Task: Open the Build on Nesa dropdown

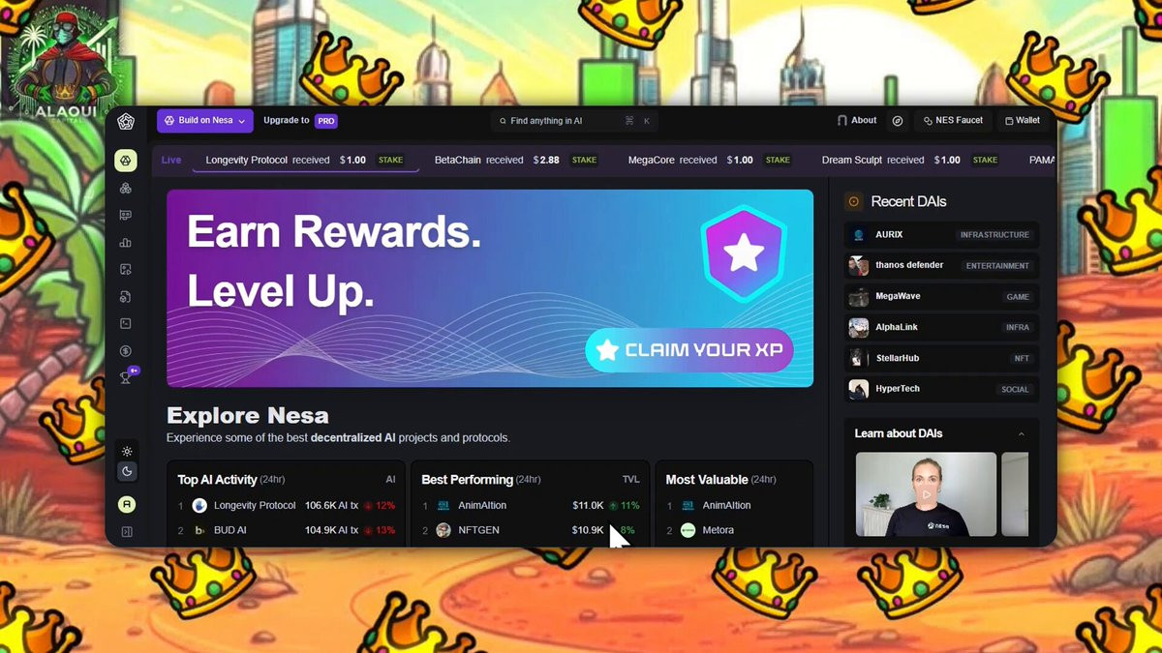Action: tap(205, 121)
